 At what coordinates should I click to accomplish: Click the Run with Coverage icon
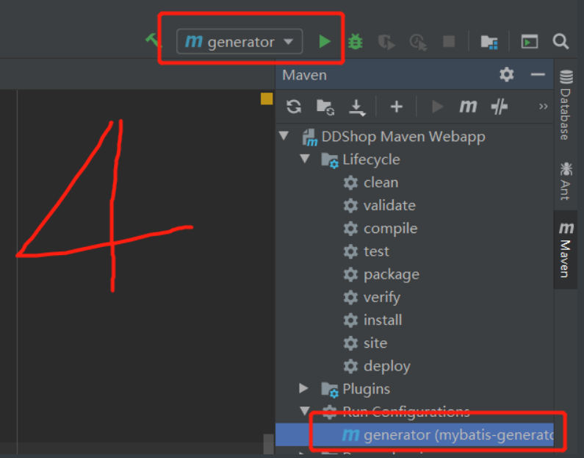click(386, 42)
